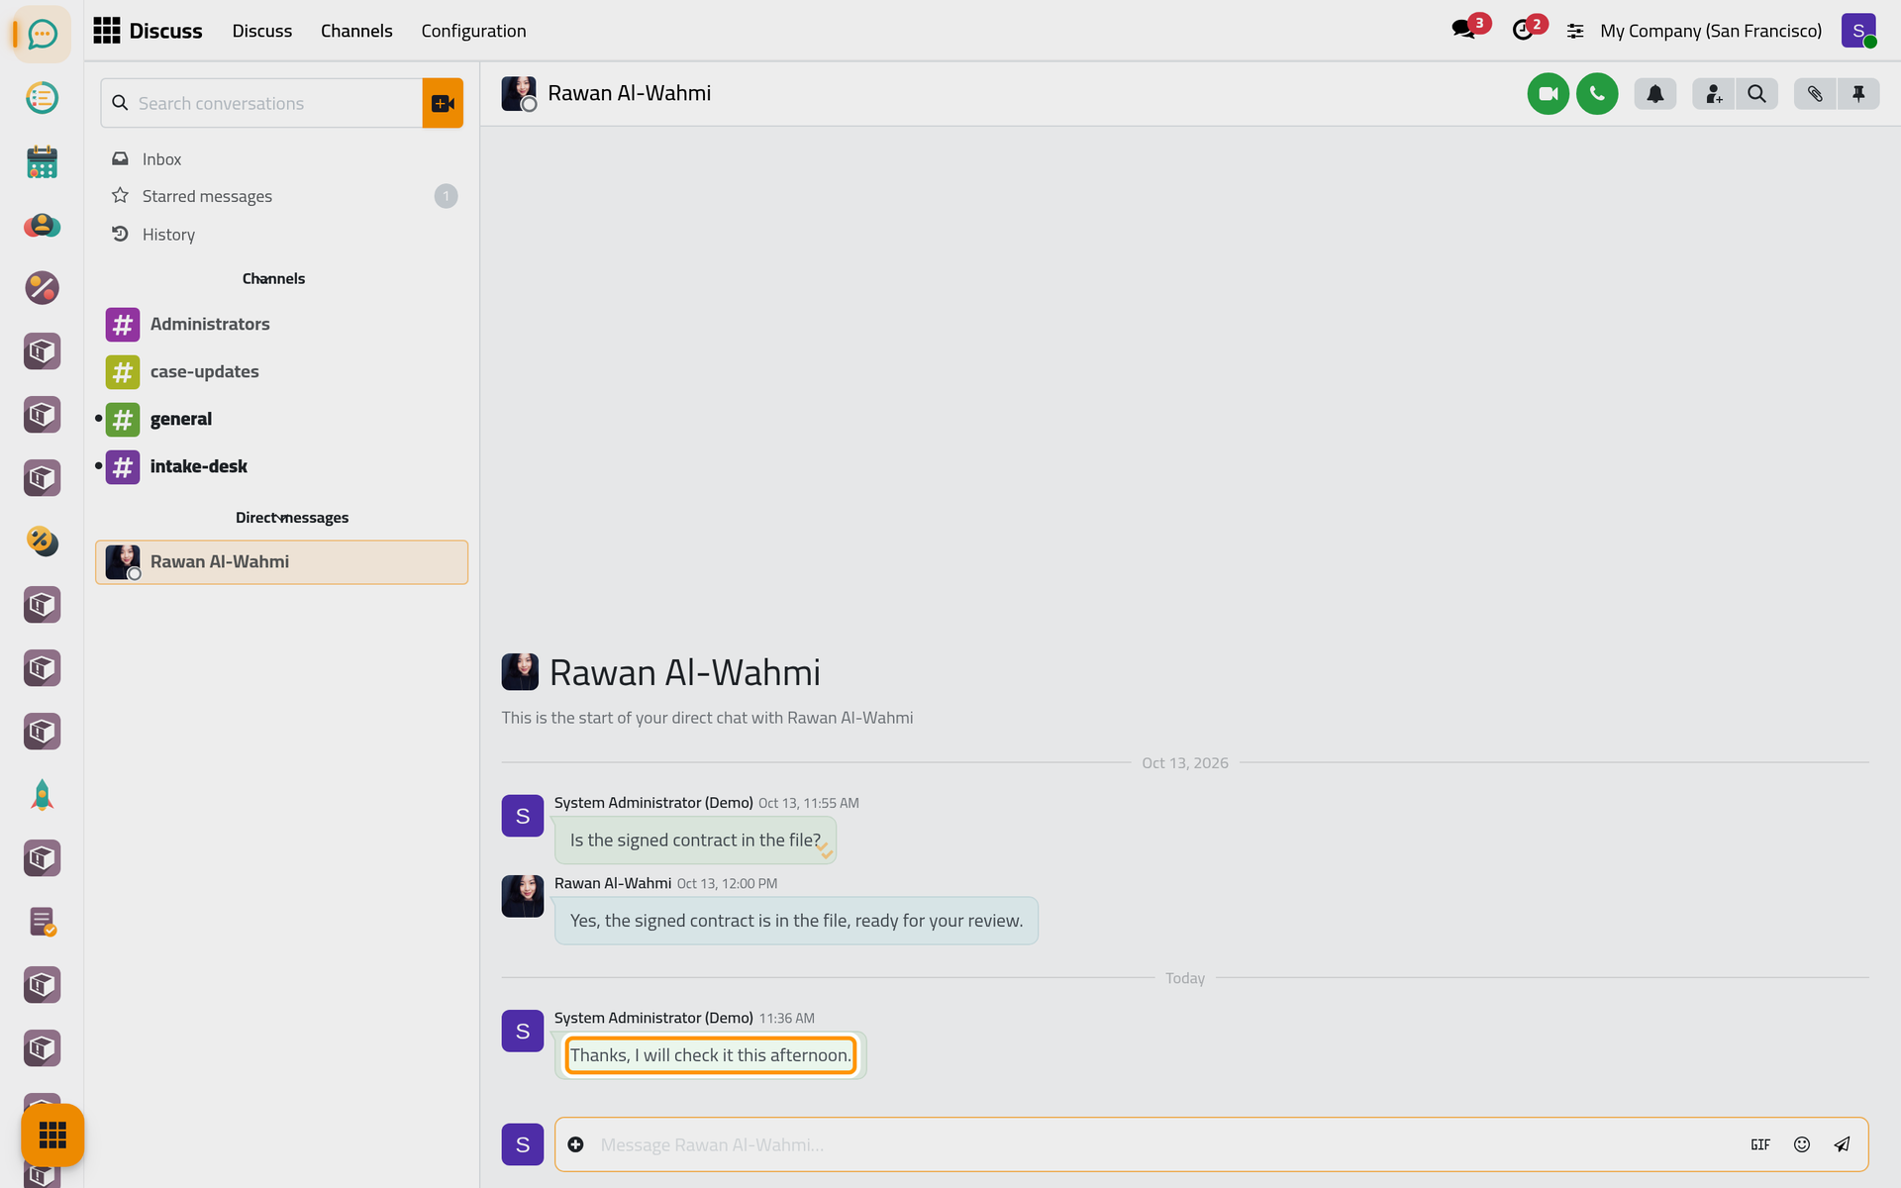Click Rawan Al-Wahmi name in chat header
This screenshot has height=1188, width=1901.
[x=629, y=93]
